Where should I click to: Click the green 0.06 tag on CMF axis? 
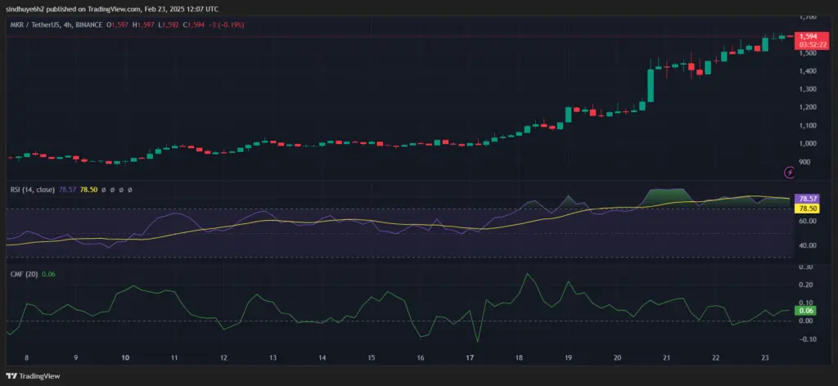(x=805, y=310)
